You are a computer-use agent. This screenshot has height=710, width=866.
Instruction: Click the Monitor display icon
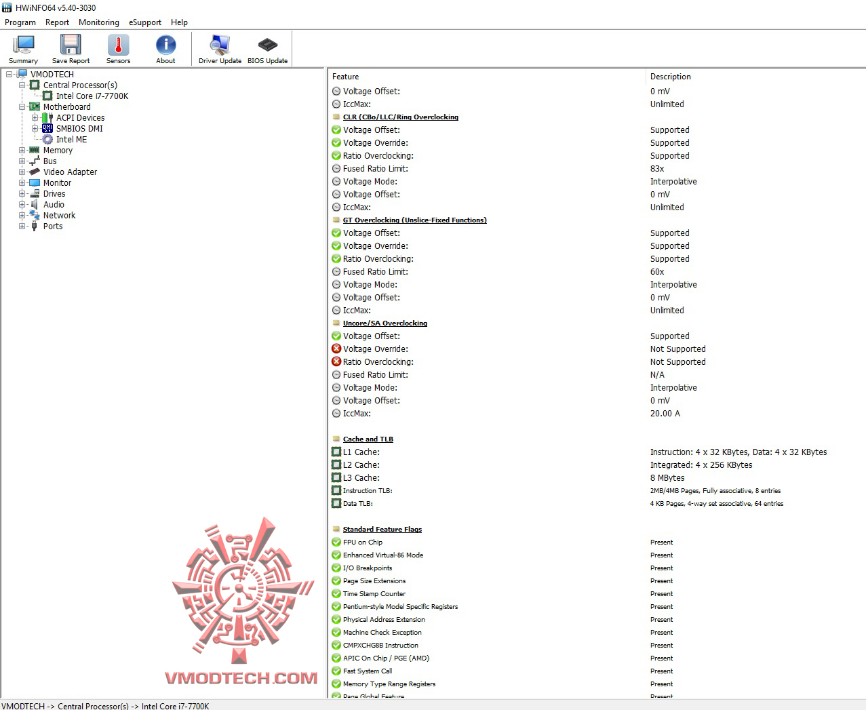tap(35, 183)
